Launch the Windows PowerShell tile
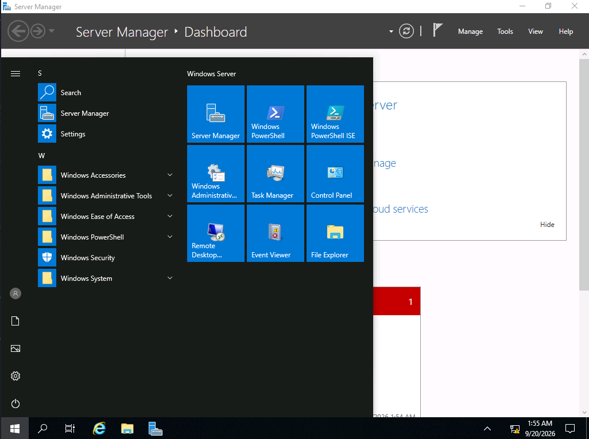This screenshot has height=439, width=589. (276, 114)
